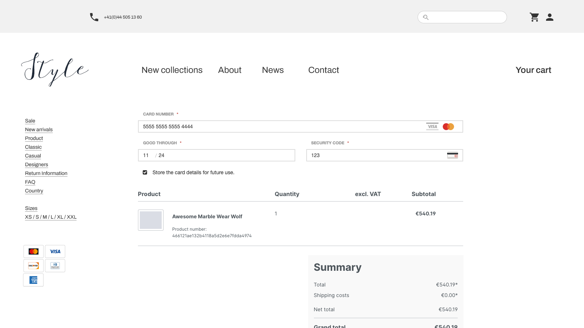This screenshot has width=584, height=328.
Task: Click into the security code field
Action: (x=385, y=155)
